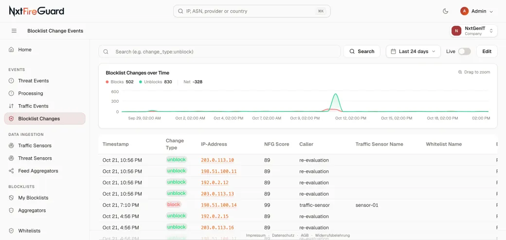Click the Home icon in sidebar
506x240 pixels.
11,50
